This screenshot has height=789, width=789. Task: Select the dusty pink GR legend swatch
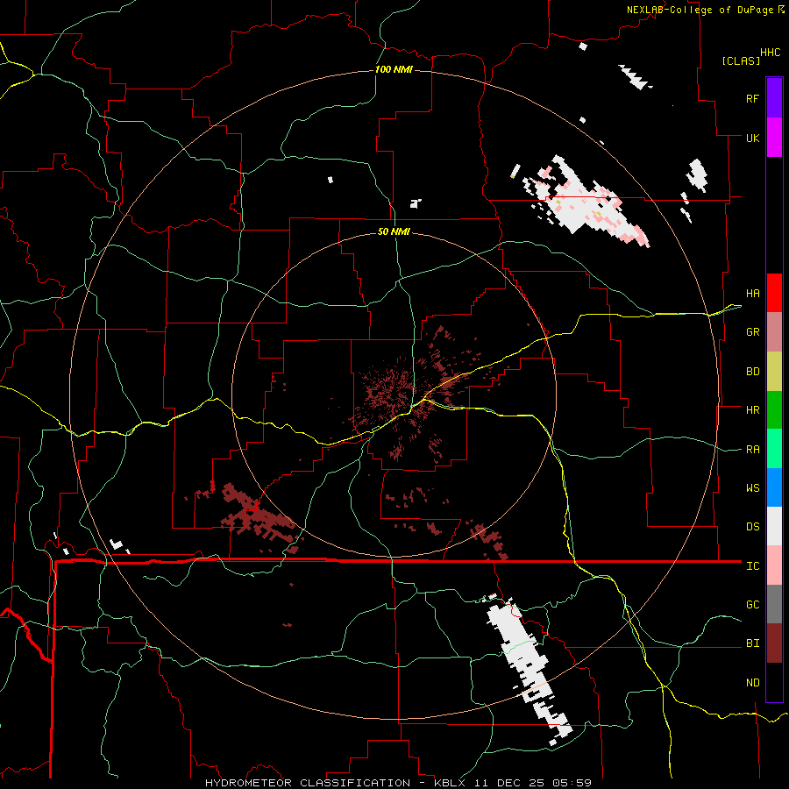pyautogui.click(x=774, y=332)
